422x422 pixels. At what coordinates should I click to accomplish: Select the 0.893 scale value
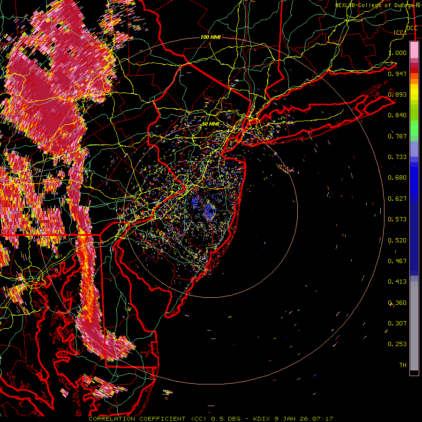tap(397, 94)
